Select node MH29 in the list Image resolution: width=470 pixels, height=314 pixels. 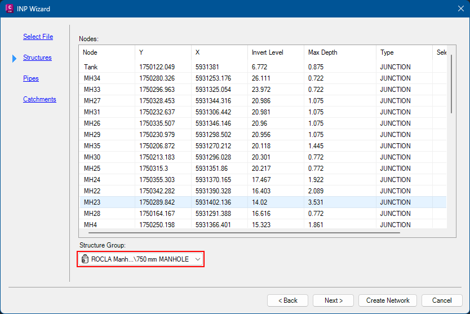[263, 135]
